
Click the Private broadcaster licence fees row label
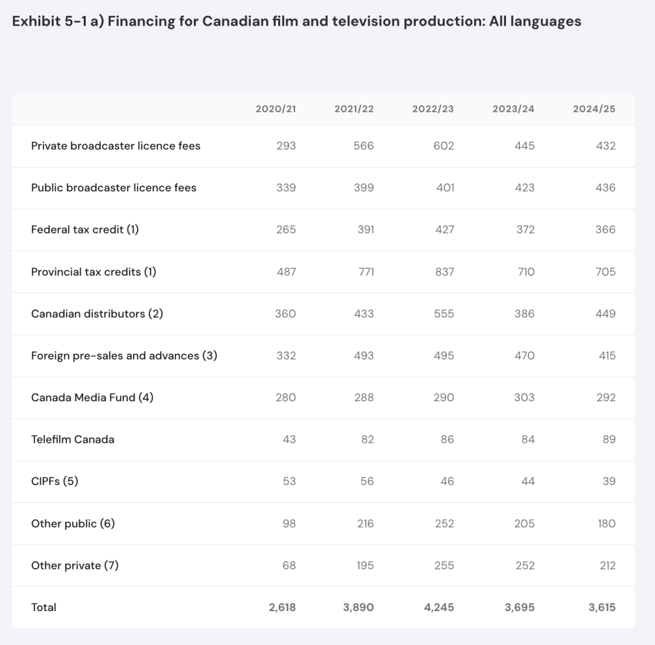[x=116, y=146]
